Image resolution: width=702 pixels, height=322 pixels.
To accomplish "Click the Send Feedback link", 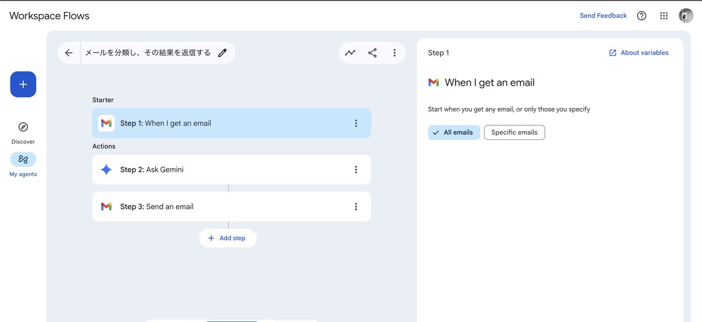I will [x=603, y=16].
